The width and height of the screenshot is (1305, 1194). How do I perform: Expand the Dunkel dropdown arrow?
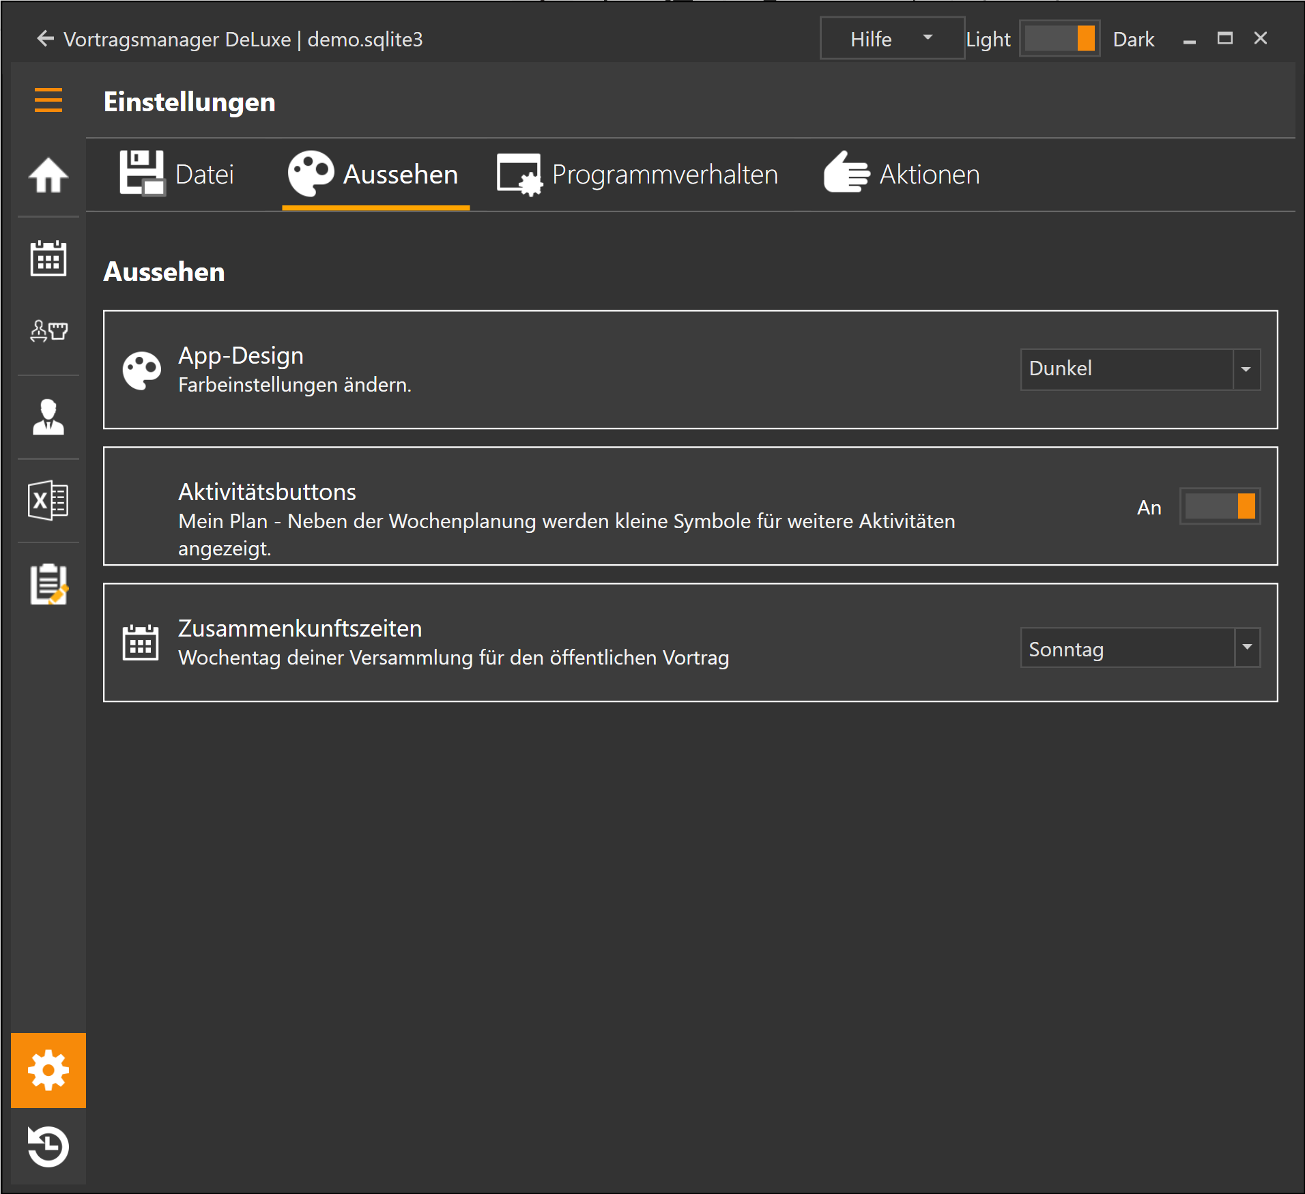(1246, 369)
